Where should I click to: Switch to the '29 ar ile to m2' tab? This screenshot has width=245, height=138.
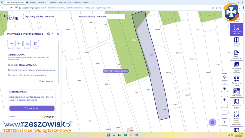[79, 2]
